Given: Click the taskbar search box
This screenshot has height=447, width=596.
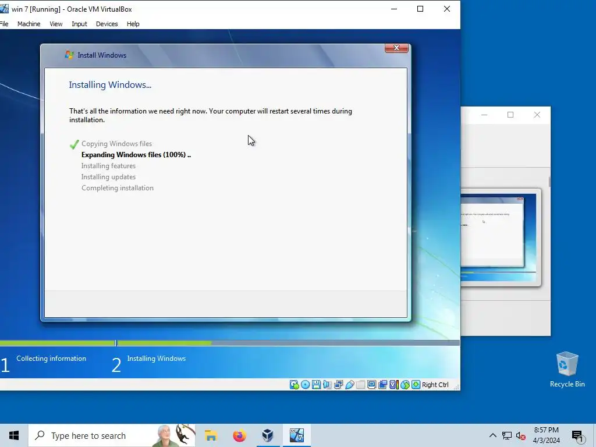Looking at the screenshot, I should click(x=112, y=435).
